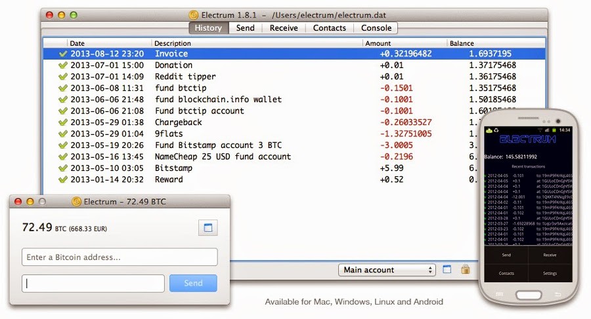Click the amount input field beside Send
The width and height of the screenshot is (591, 319).
[x=93, y=283]
